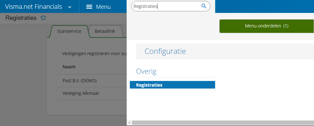Click the Overig category heading
The height and width of the screenshot is (126, 314).
pos(146,71)
